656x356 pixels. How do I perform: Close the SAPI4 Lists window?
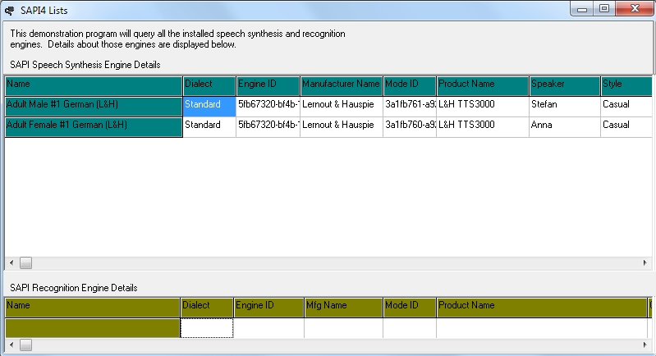coord(633,8)
